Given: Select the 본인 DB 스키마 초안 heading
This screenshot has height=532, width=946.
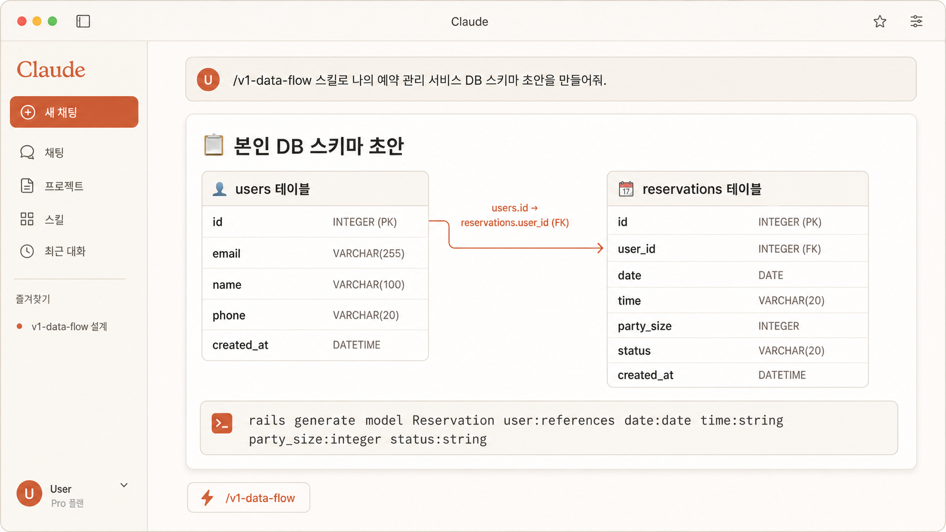Looking at the screenshot, I should click(x=319, y=146).
